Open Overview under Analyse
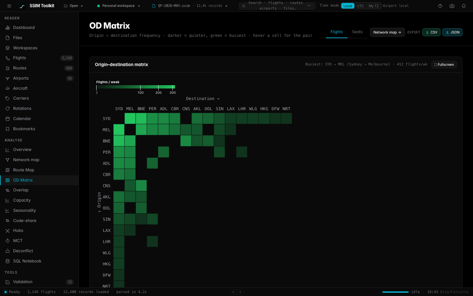 pos(39,150)
